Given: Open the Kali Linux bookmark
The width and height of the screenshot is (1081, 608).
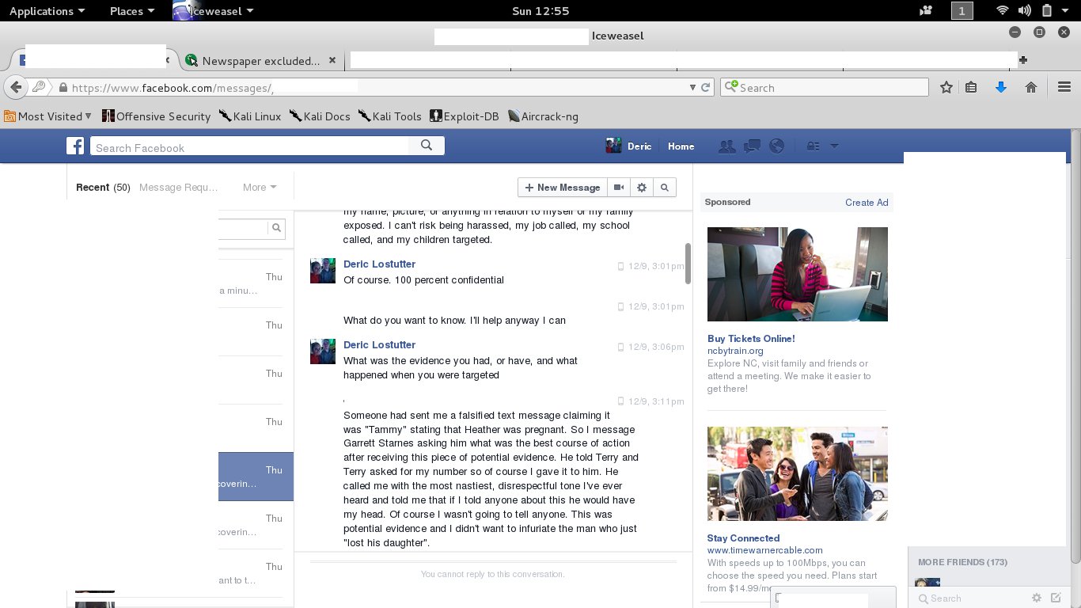Looking at the screenshot, I should coord(250,116).
